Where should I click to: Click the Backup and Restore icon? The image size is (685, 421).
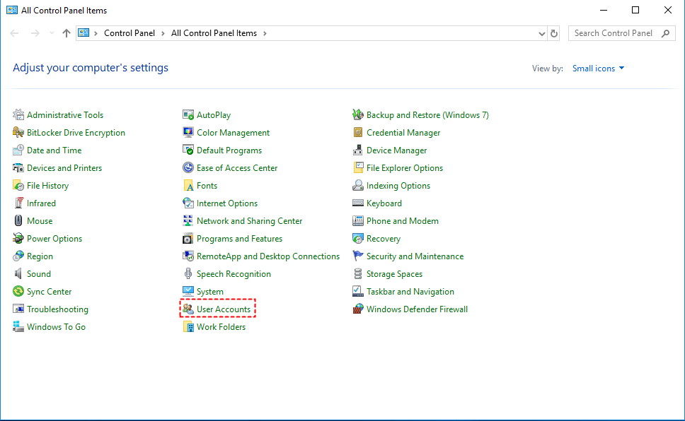pos(358,114)
